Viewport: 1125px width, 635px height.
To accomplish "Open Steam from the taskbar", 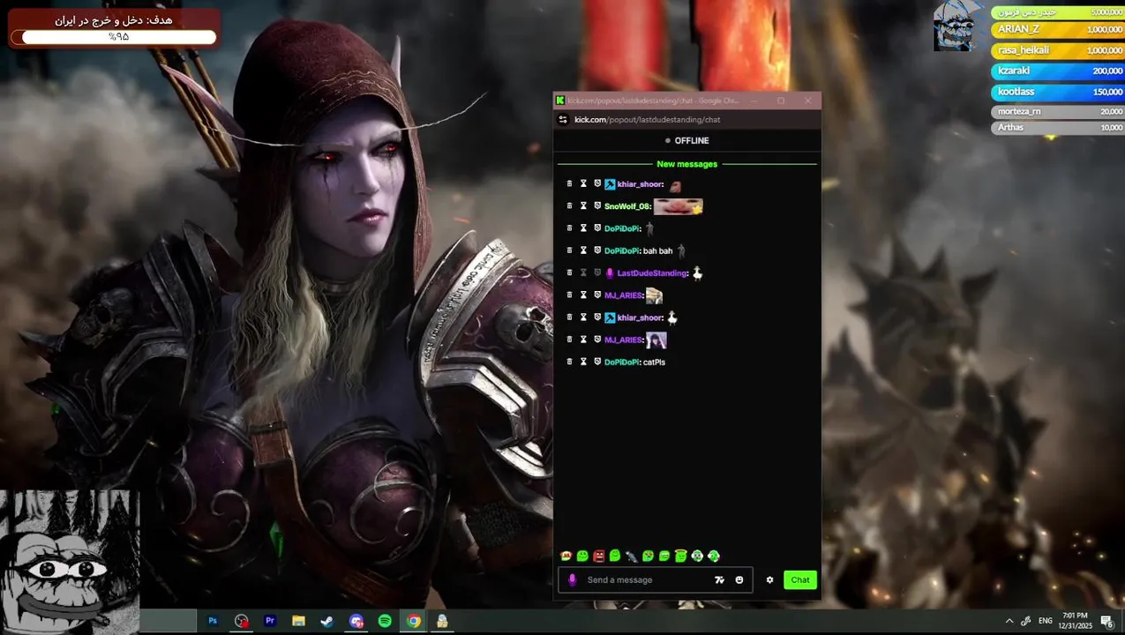I will 326,621.
